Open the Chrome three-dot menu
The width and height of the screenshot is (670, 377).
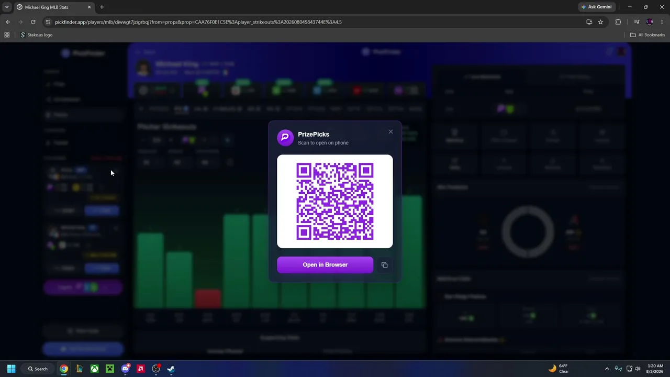pyautogui.click(x=662, y=22)
